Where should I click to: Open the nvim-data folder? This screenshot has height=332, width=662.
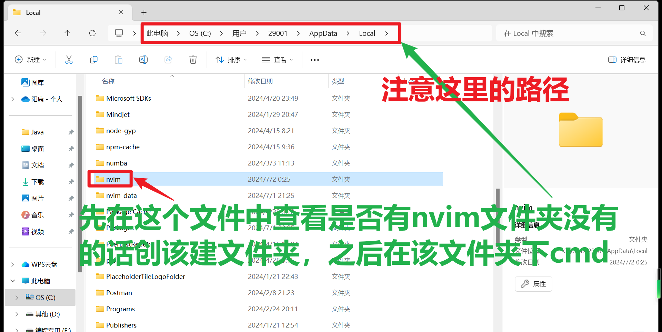click(121, 195)
